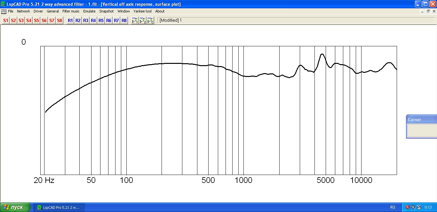
Task: Click the driver 2 filter icon
Action: [143, 20]
